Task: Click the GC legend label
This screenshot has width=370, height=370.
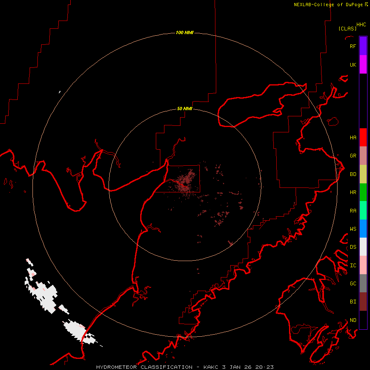Action: click(x=353, y=284)
